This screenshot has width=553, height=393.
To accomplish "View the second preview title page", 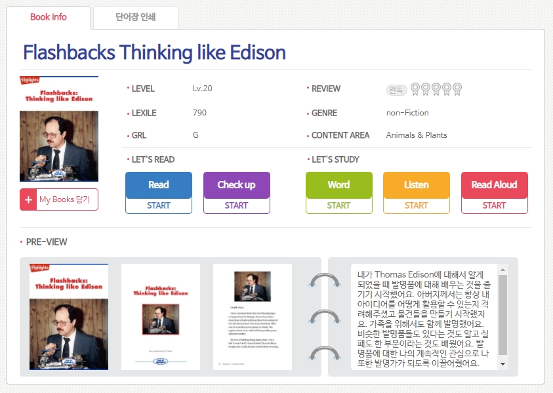I will (x=161, y=317).
